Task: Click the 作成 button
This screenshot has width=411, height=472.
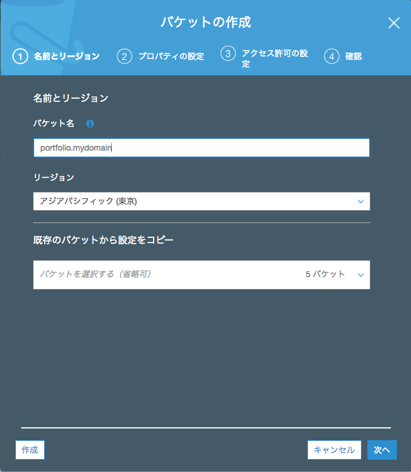Action: tap(29, 450)
